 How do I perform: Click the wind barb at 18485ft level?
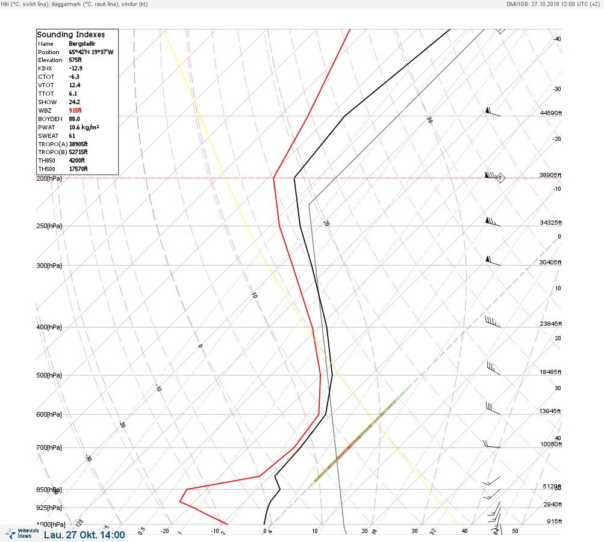point(493,369)
